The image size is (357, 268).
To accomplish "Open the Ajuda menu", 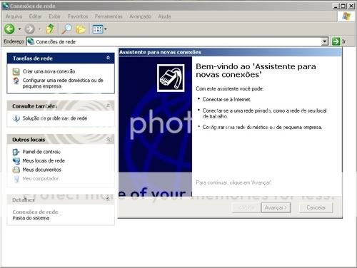I will (x=164, y=16).
